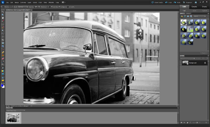
Task: Toggle the Anti-alias checkbox
Action: click(52, 7)
